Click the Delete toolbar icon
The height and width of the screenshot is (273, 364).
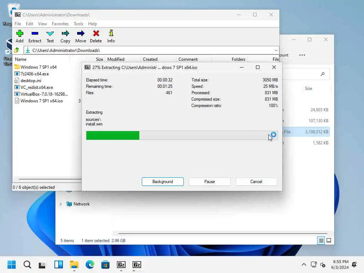(x=96, y=36)
